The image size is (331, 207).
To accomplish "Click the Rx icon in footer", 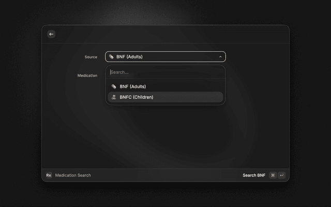I will (49, 175).
